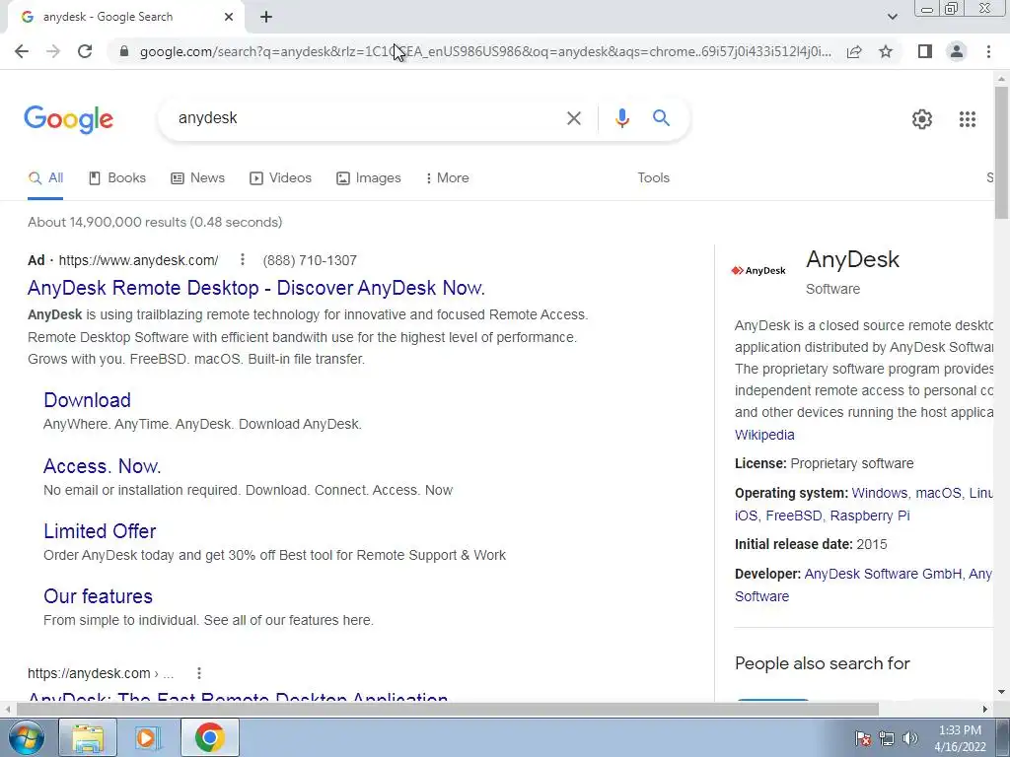Open the Chrome profile avatar
This screenshot has width=1010, height=757.
pyautogui.click(x=957, y=51)
